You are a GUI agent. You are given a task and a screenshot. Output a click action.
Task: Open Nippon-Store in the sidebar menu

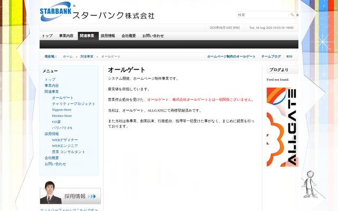click(x=62, y=110)
